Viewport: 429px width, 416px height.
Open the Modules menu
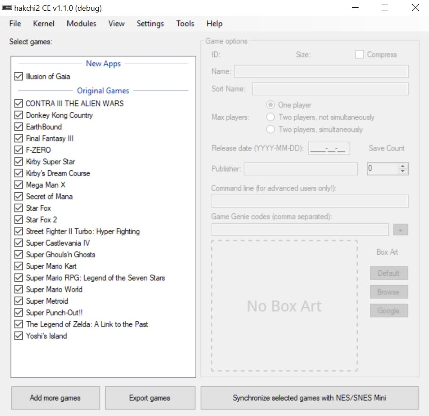[x=81, y=24]
